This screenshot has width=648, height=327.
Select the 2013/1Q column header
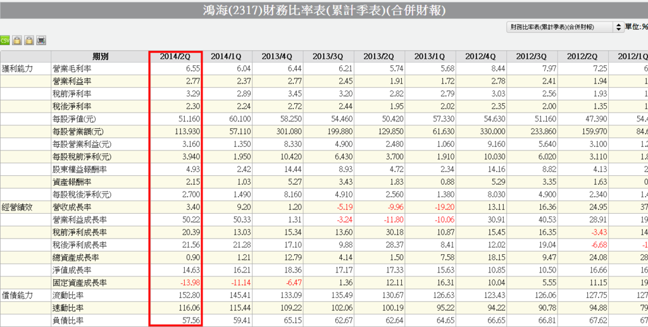coord(430,56)
